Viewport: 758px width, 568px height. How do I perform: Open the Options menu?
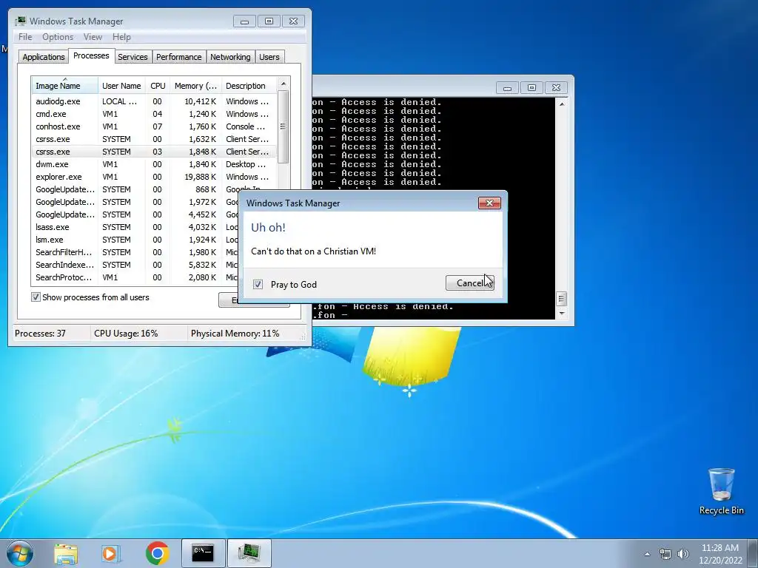coord(58,37)
